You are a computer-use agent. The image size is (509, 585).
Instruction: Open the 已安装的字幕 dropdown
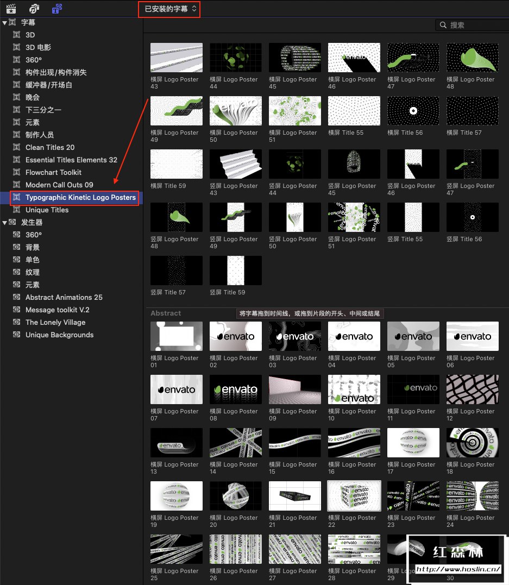[x=170, y=9]
